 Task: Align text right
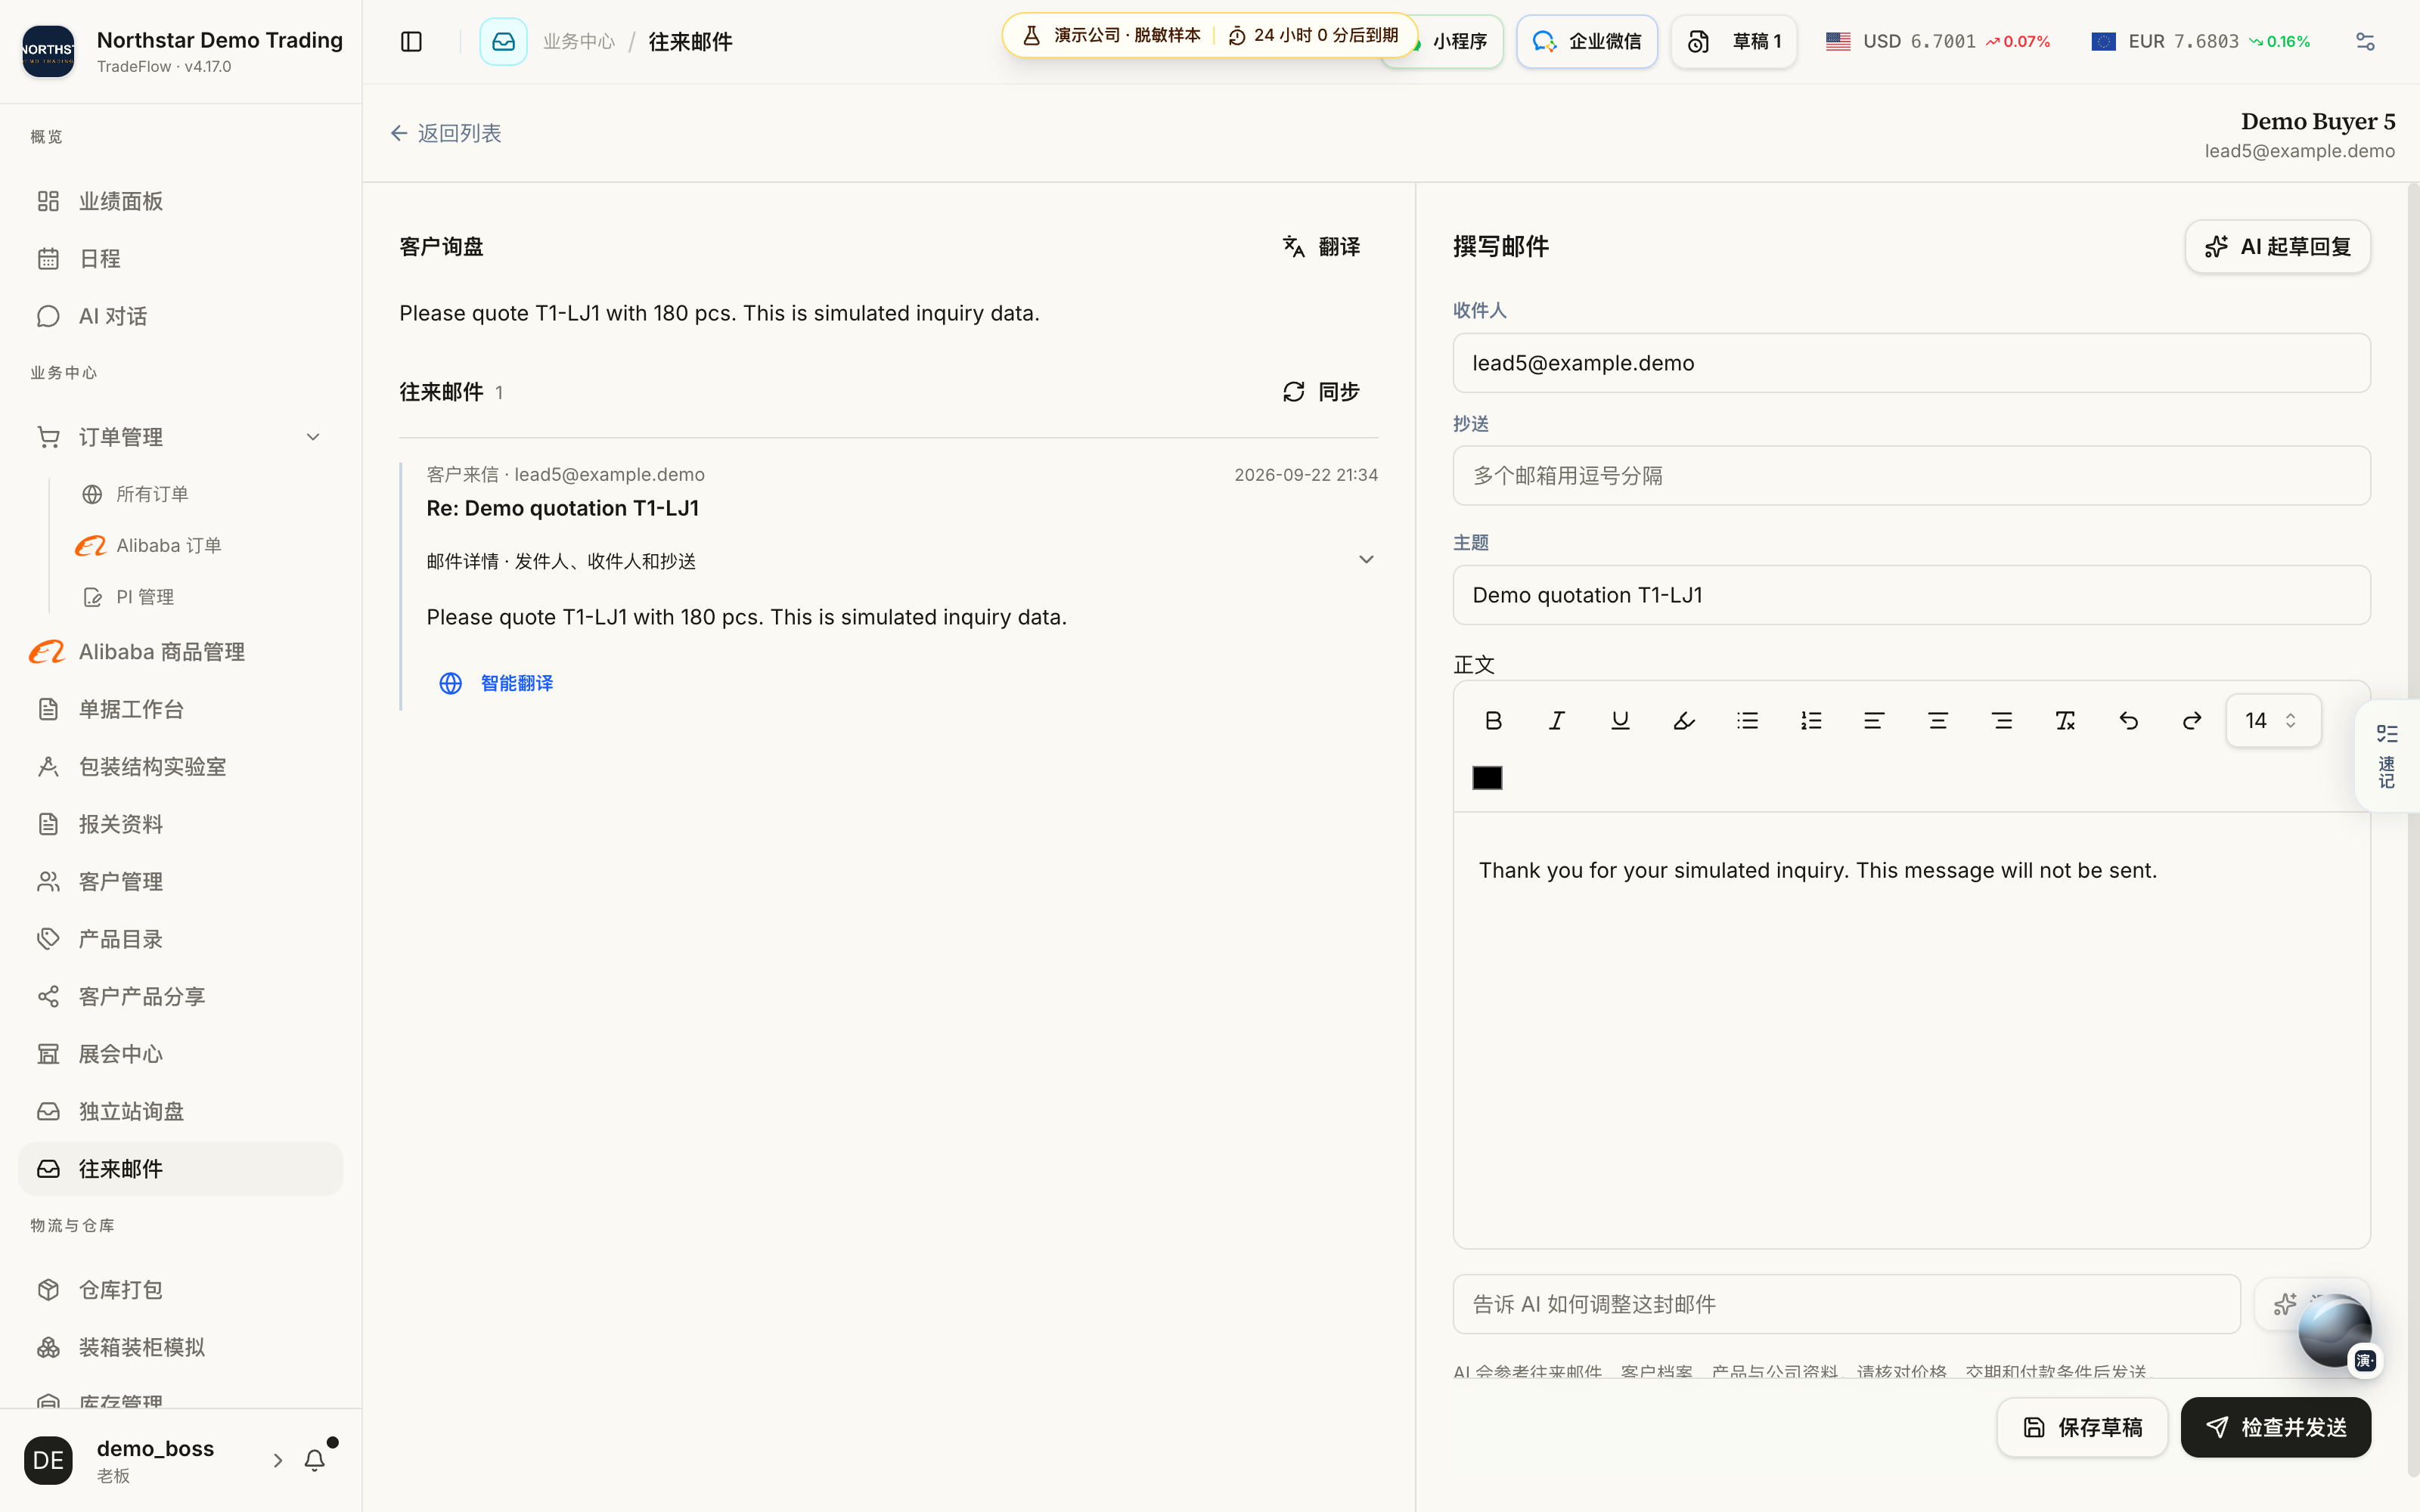[2002, 720]
